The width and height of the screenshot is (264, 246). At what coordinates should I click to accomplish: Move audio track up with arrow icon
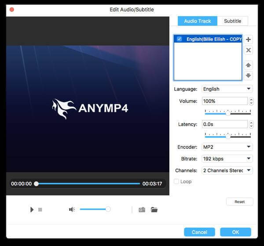coord(248,65)
